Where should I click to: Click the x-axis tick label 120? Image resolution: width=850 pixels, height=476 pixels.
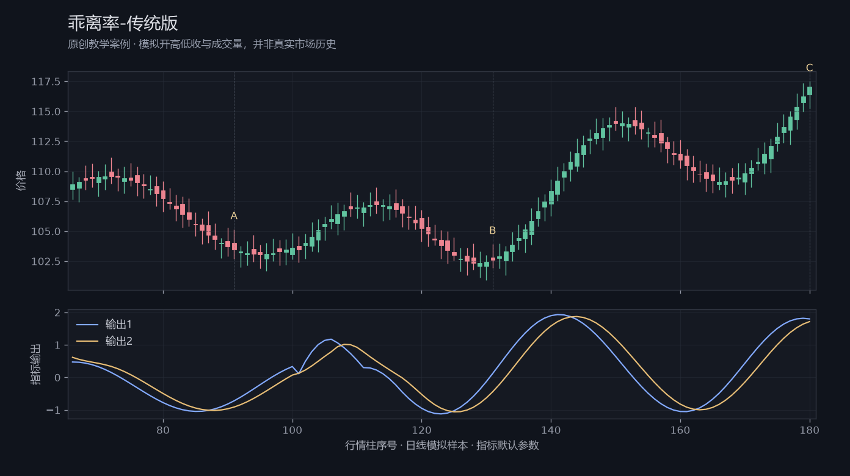421,429
